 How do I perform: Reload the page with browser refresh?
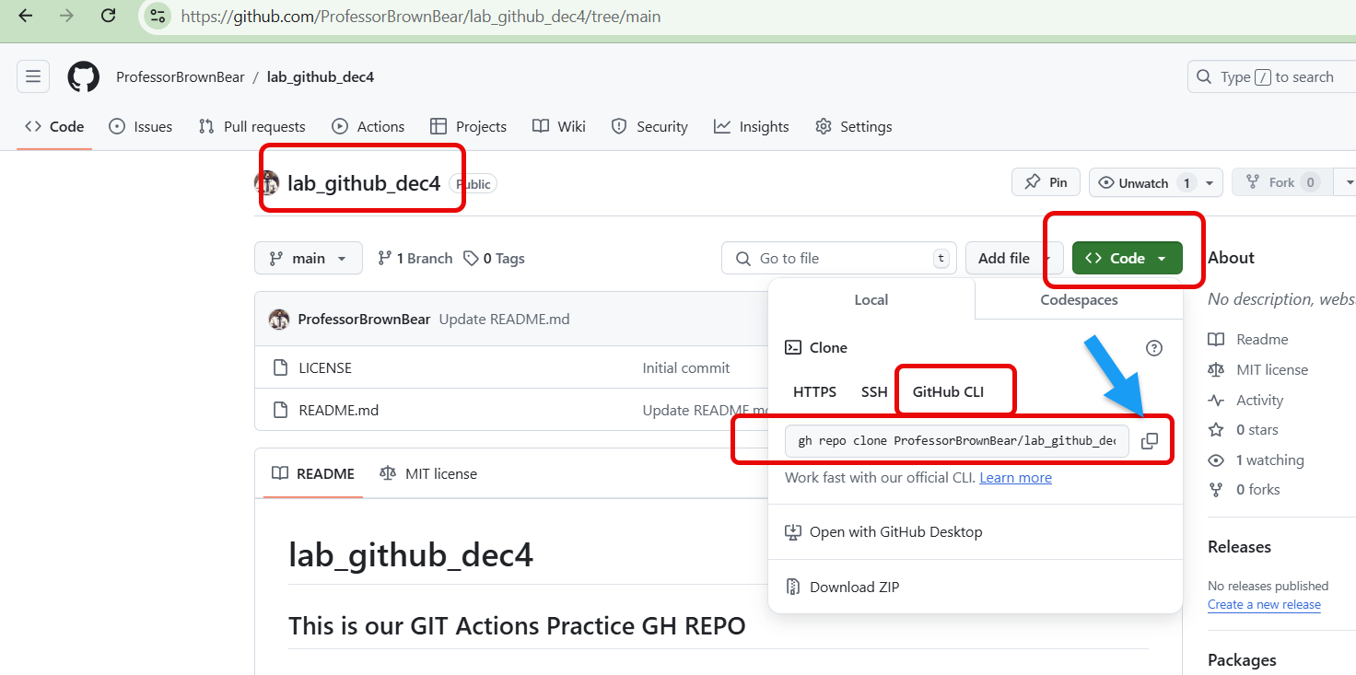pyautogui.click(x=109, y=16)
